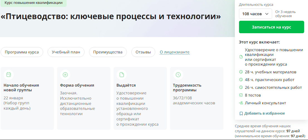Follow the О лицензианте link

[174, 52]
